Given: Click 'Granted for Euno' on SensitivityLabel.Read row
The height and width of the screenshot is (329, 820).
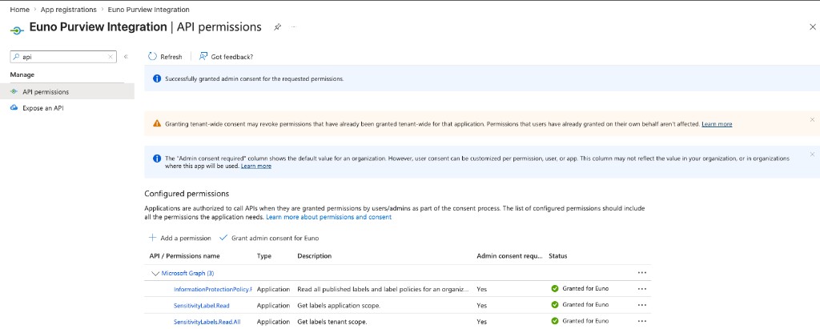Looking at the screenshot, I should pos(585,304).
